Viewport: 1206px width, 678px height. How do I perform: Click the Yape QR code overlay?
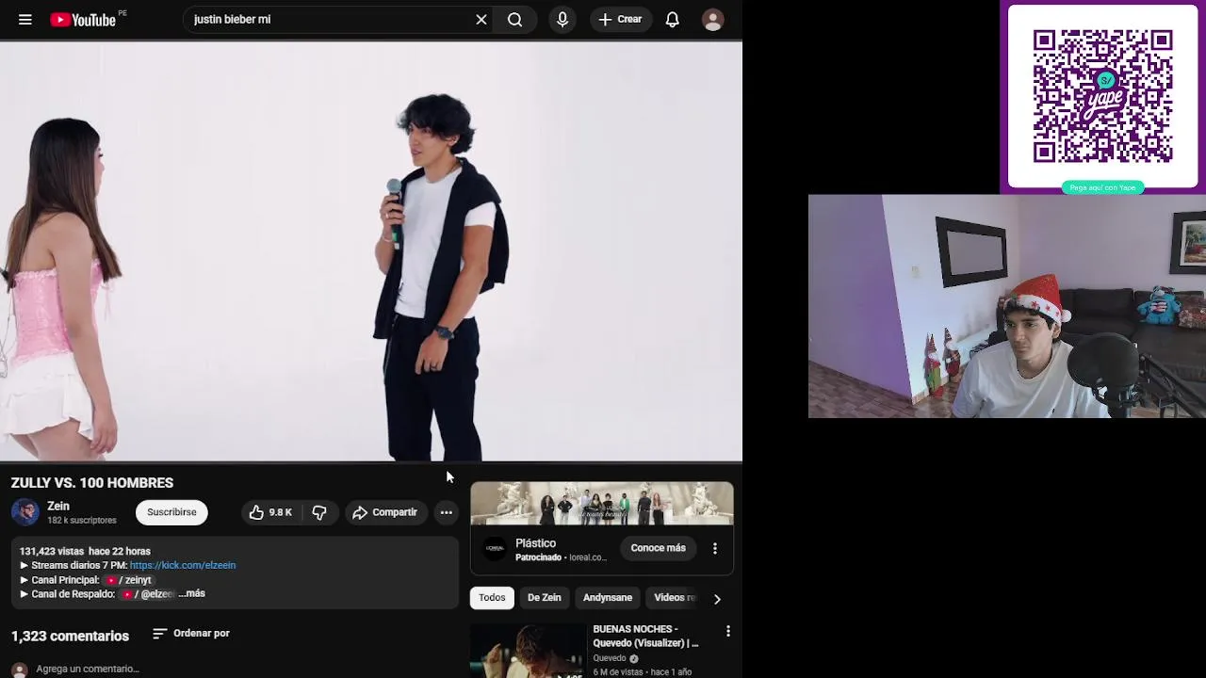1102,97
